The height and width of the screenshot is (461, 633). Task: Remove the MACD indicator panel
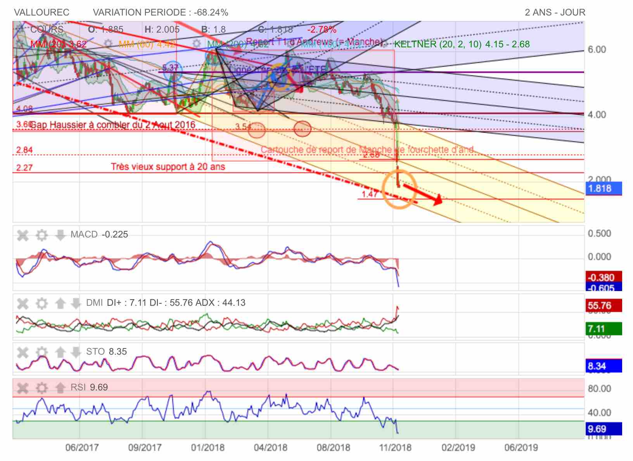click(23, 235)
